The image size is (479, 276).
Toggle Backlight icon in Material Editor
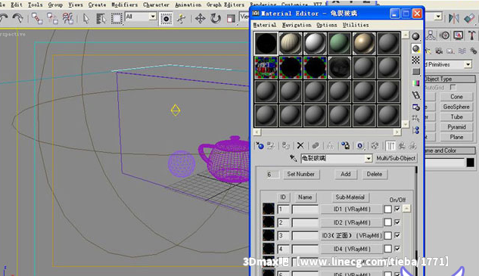tap(415, 48)
